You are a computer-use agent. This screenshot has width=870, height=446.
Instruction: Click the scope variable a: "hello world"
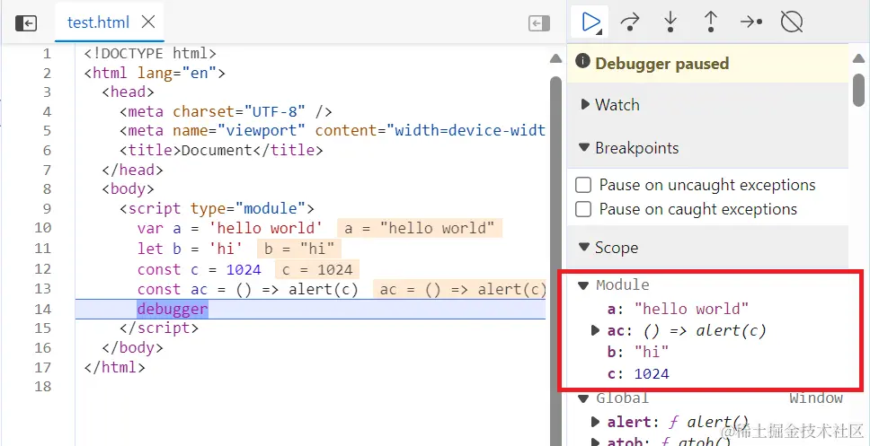coord(678,309)
